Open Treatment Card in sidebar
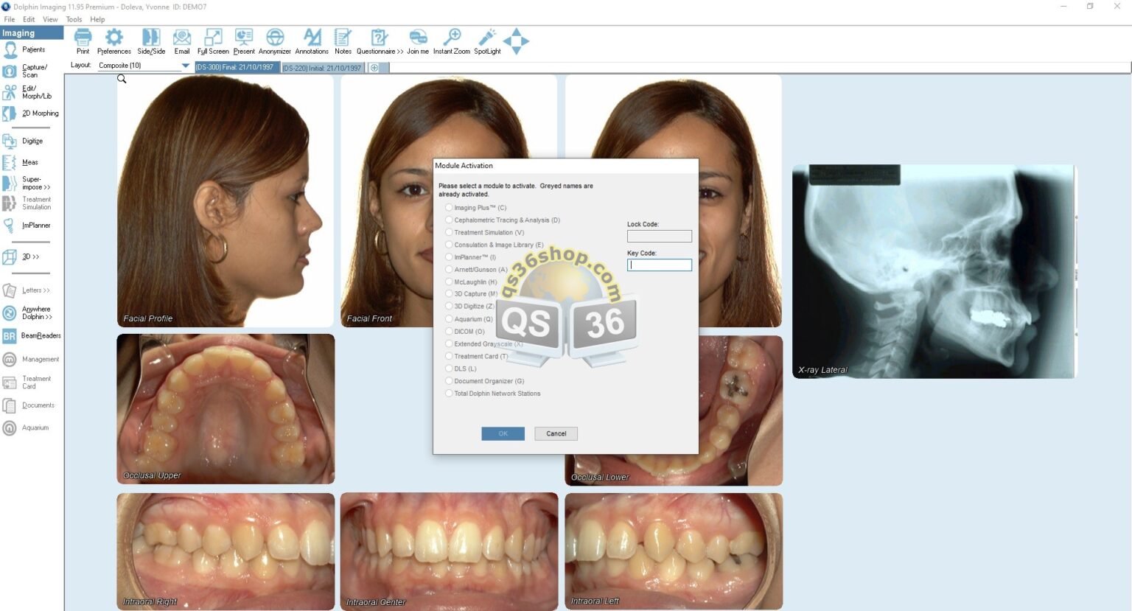 [27, 383]
